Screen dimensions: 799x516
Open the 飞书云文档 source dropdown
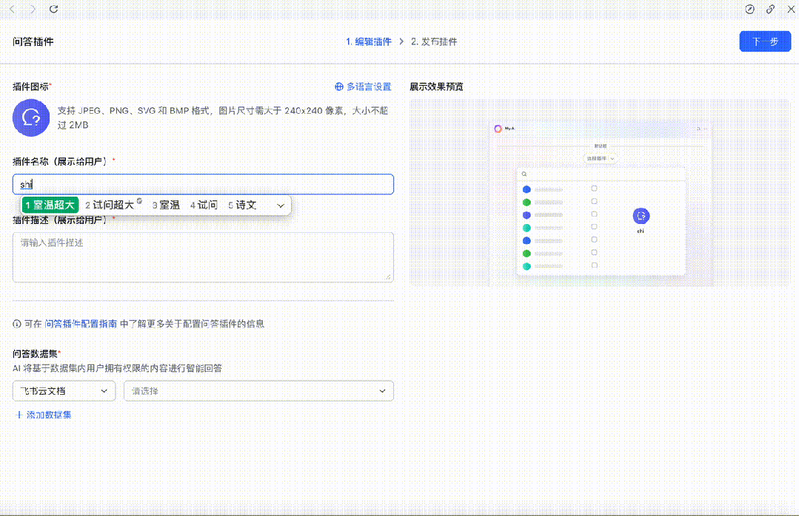tap(64, 391)
